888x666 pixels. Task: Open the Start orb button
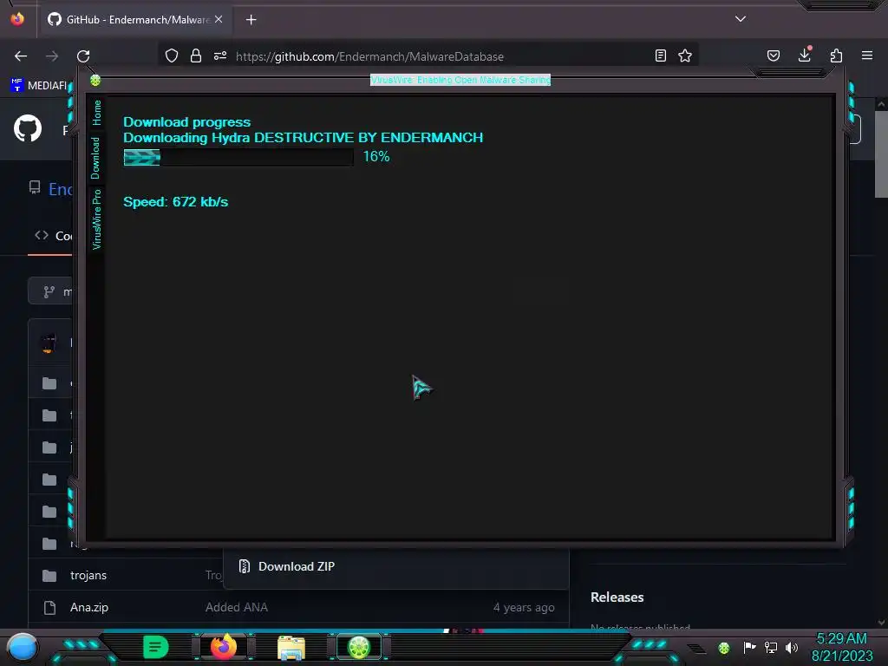(23, 648)
